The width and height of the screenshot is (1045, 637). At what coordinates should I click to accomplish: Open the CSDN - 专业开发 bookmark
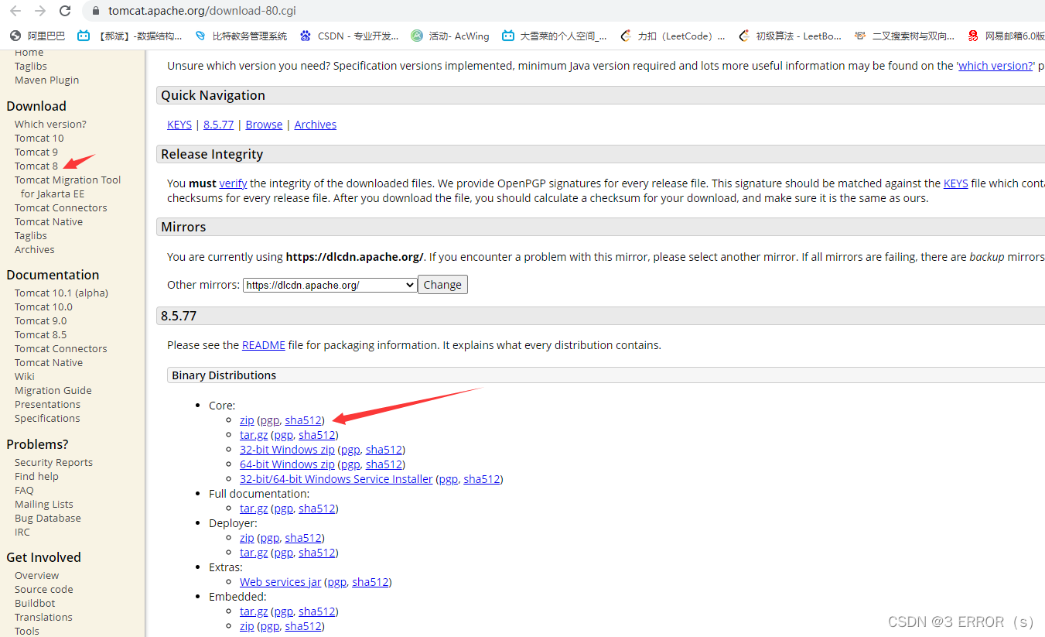(349, 36)
